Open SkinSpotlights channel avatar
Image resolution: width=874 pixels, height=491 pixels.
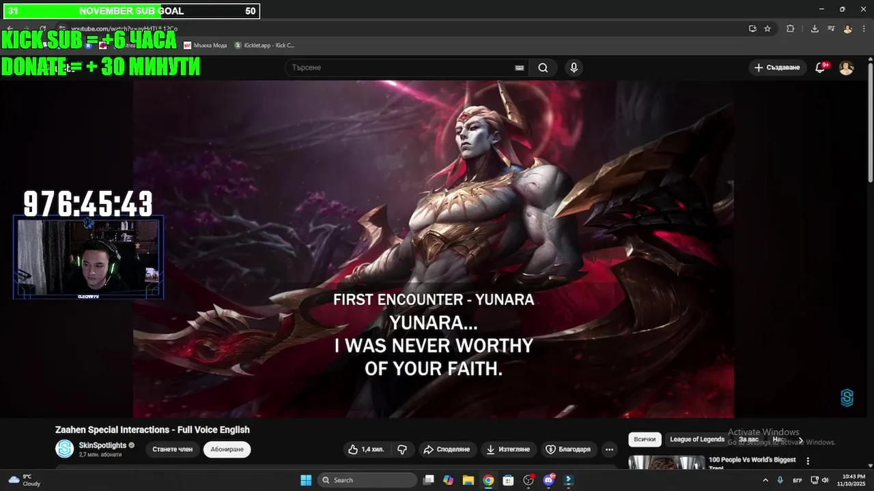tap(64, 449)
